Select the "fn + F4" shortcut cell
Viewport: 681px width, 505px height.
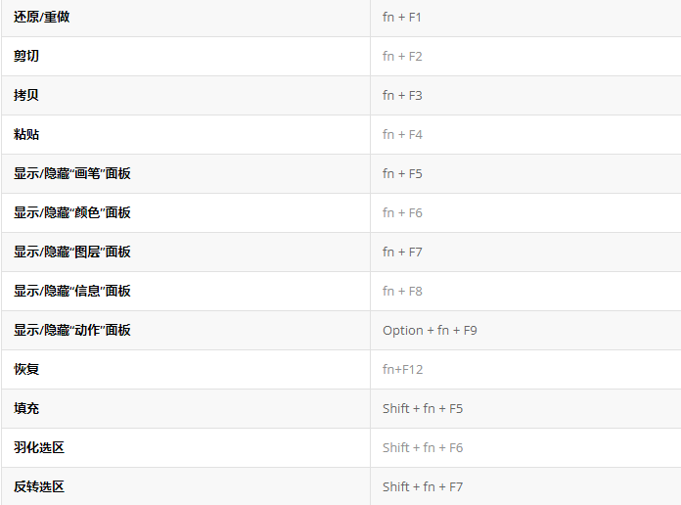point(402,135)
